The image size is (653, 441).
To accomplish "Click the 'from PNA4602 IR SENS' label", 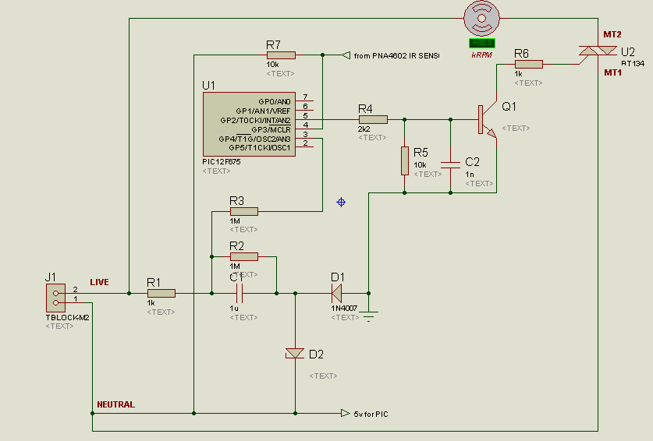I will pyautogui.click(x=396, y=56).
